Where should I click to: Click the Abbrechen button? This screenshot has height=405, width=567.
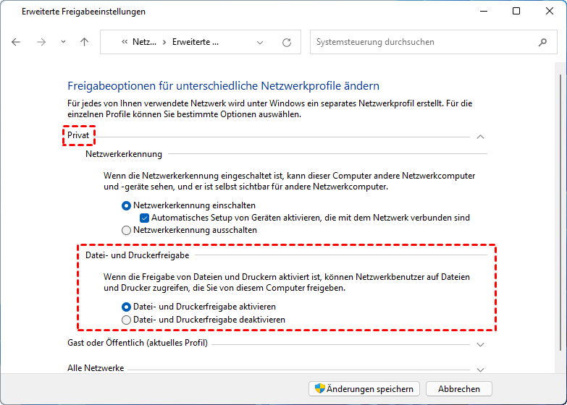tap(458, 389)
